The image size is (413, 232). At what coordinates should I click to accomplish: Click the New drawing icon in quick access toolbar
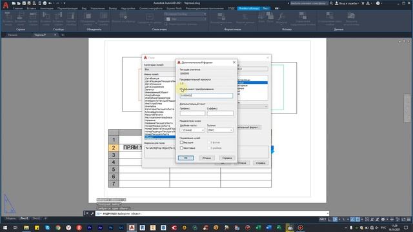pos(14,3)
